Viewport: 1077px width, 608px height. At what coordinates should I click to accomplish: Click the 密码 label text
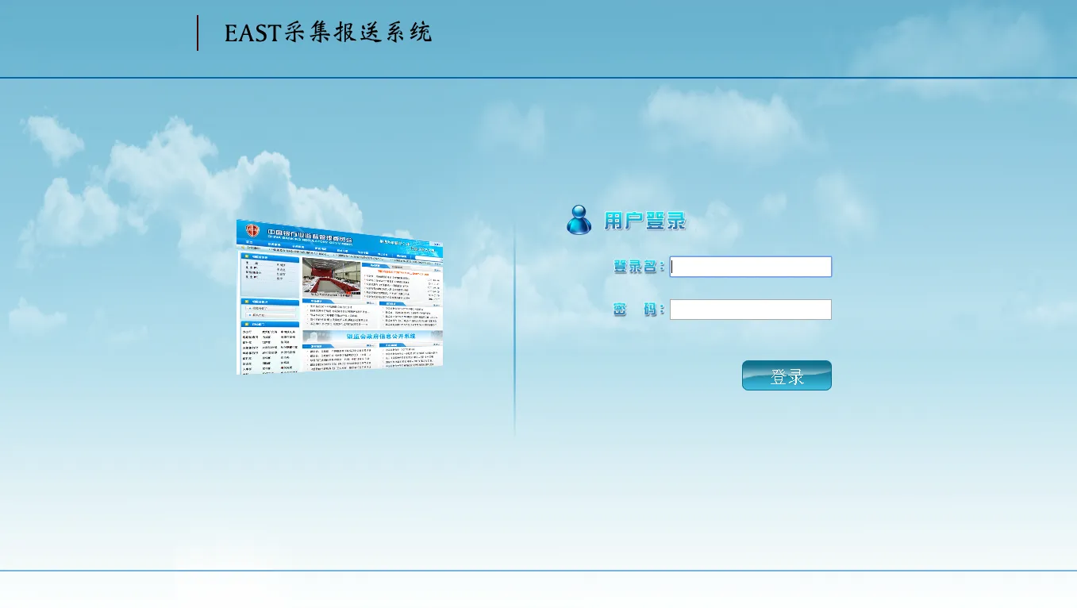click(637, 310)
